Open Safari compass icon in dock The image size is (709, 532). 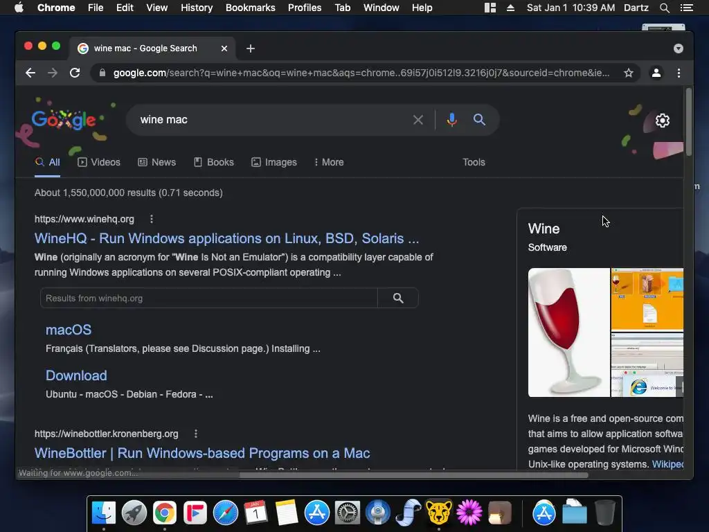coord(226,513)
